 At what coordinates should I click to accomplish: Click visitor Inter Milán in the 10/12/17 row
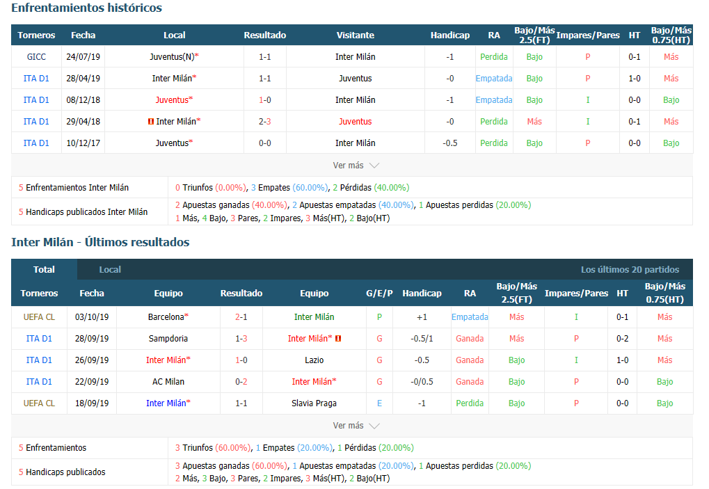pos(356,143)
